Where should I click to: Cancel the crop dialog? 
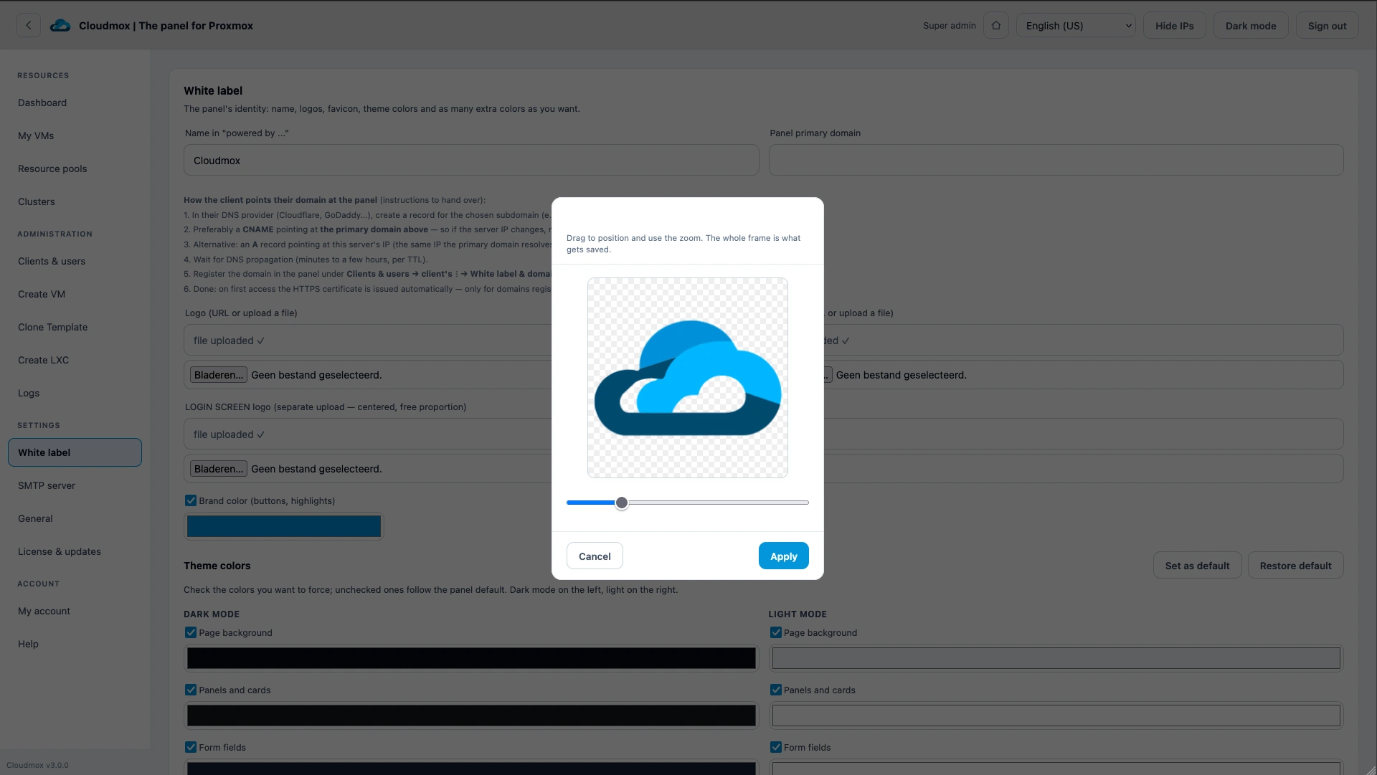pos(595,556)
